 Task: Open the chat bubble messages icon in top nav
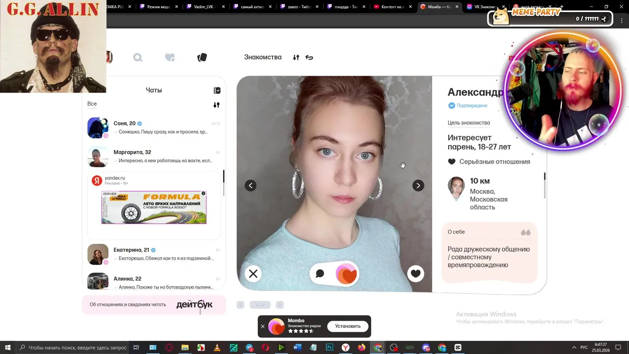[x=138, y=58]
